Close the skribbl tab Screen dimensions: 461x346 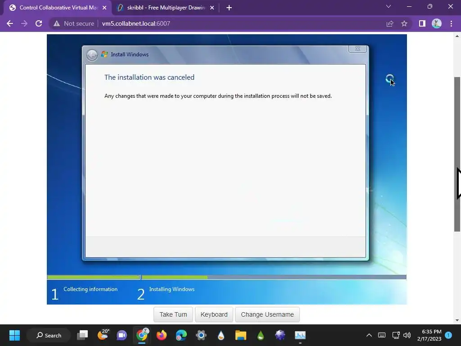point(212,8)
